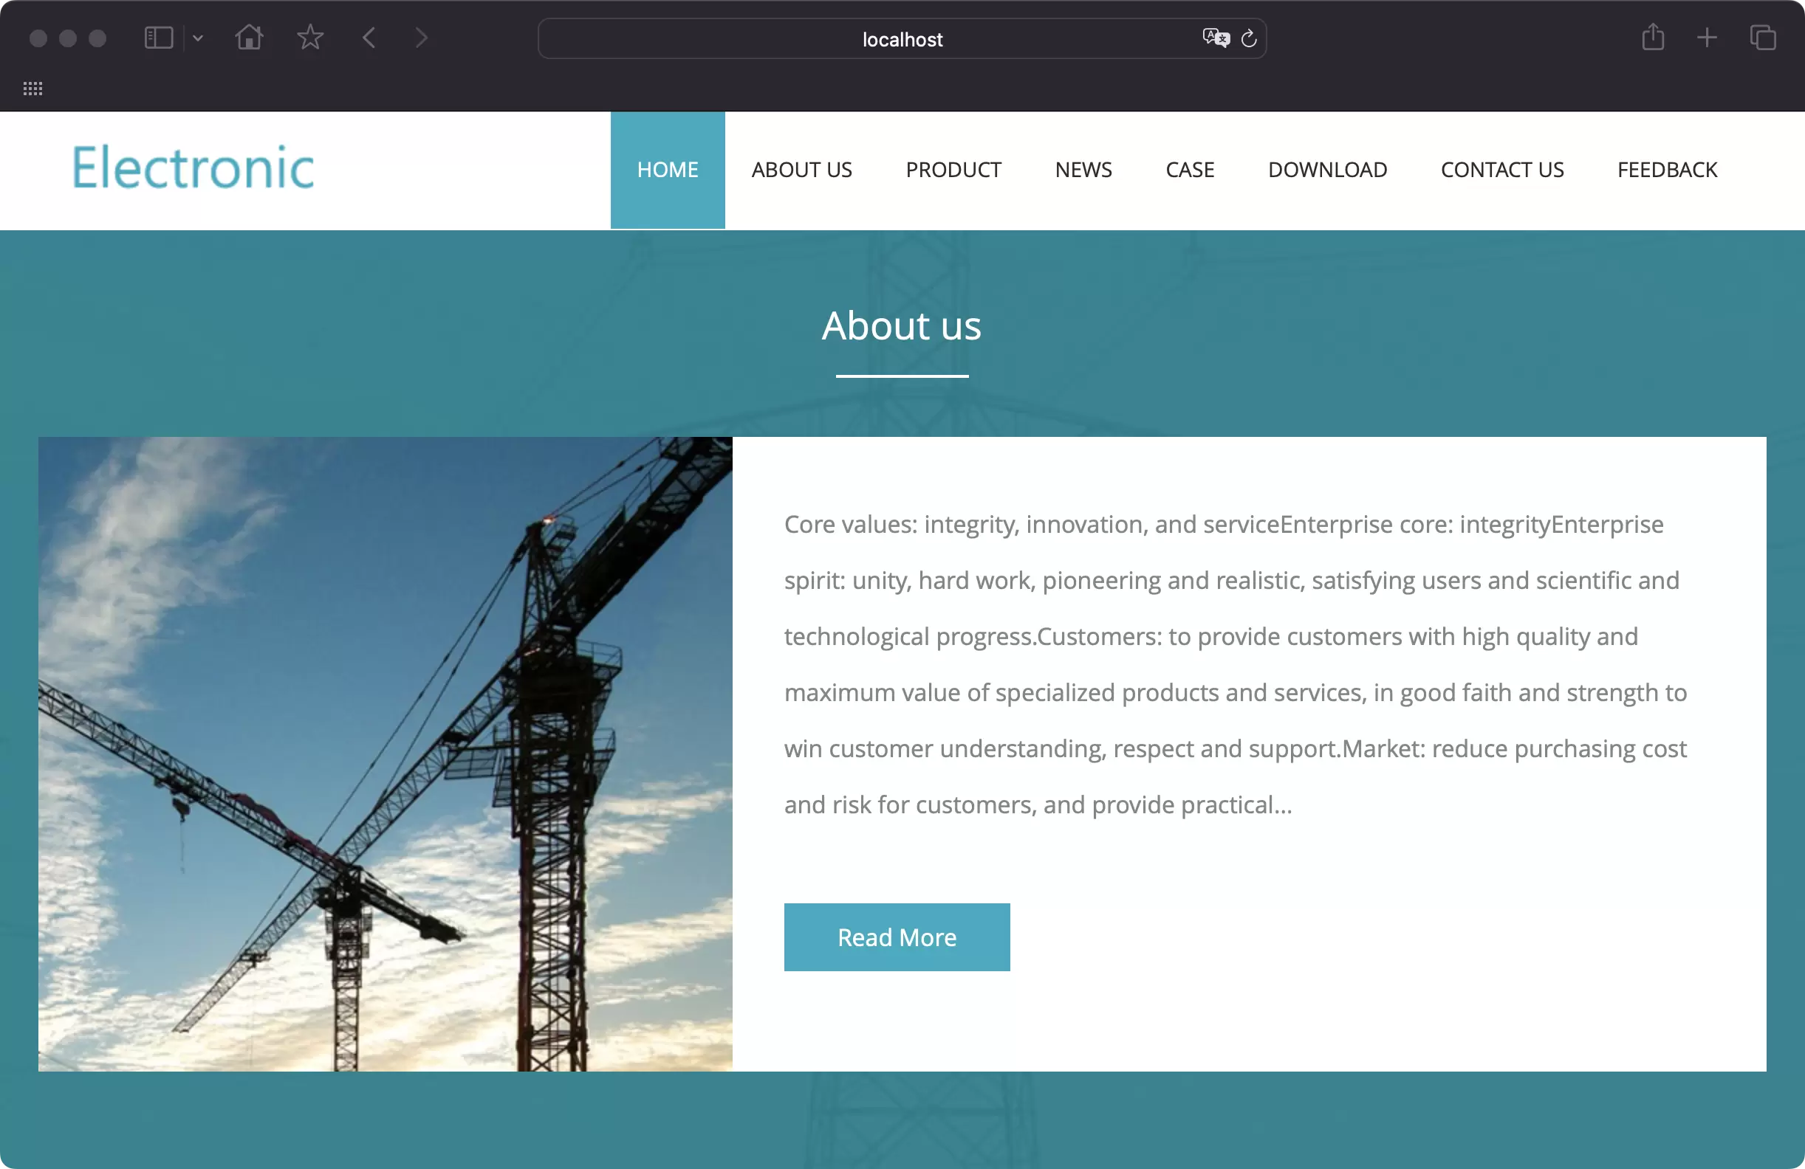Viewport: 1805px width, 1169px height.
Task: Open the CONTACT US page
Action: tap(1502, 170)
